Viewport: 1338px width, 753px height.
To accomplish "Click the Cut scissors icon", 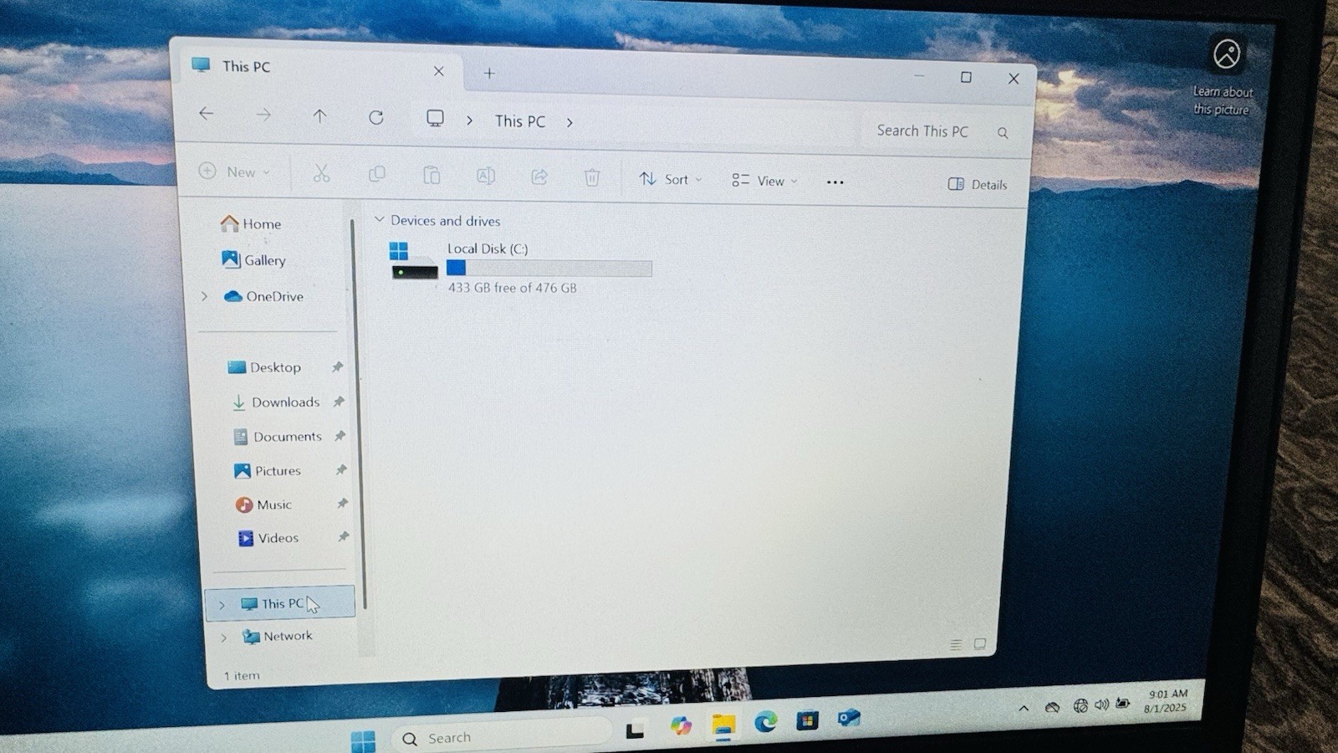I will point(321,173).
